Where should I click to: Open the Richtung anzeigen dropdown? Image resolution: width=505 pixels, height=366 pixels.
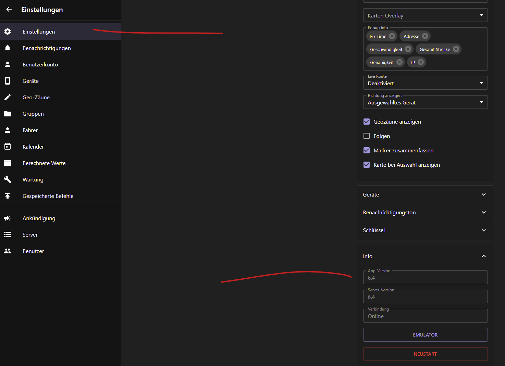pyautogui.click(x=425, y=102)
